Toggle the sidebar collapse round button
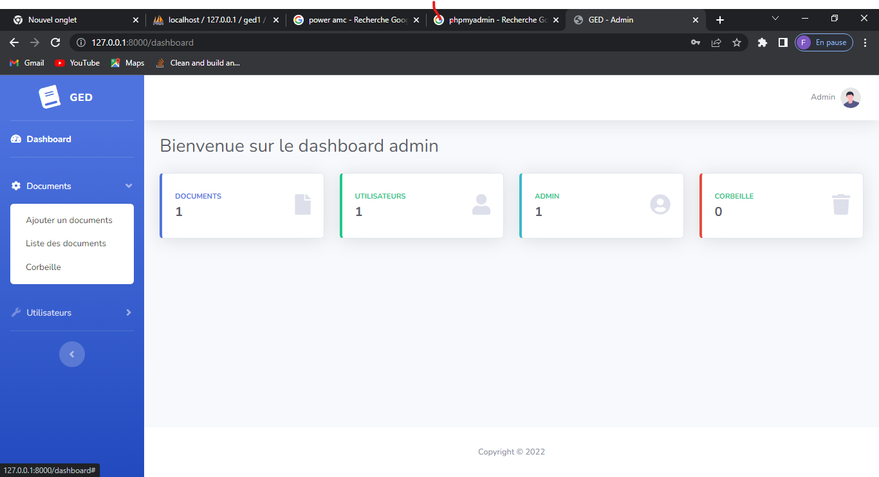The image size is (879, 477). click(72, 354)
